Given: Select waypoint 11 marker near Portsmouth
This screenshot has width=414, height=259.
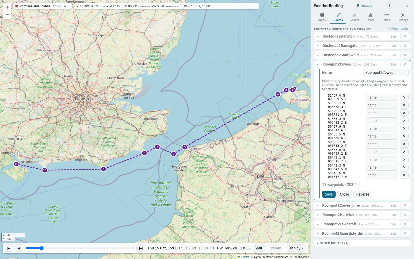Looking at the screenshot, I should coord(16,164).
